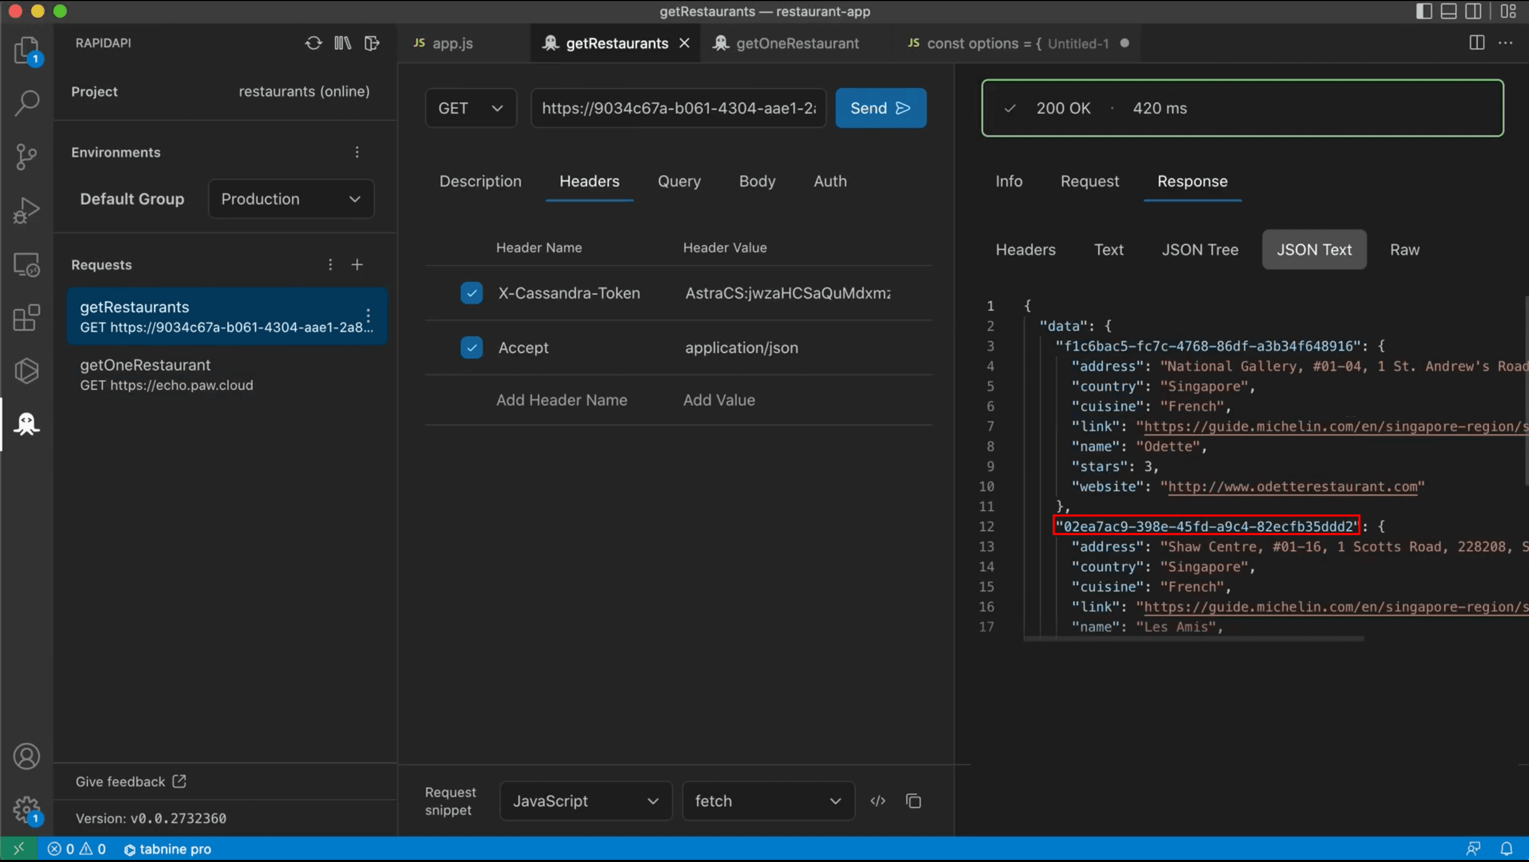Open the Info response tab
Image resolution: width=1529 pixels, height=862 pixels.
point(1009,181)
